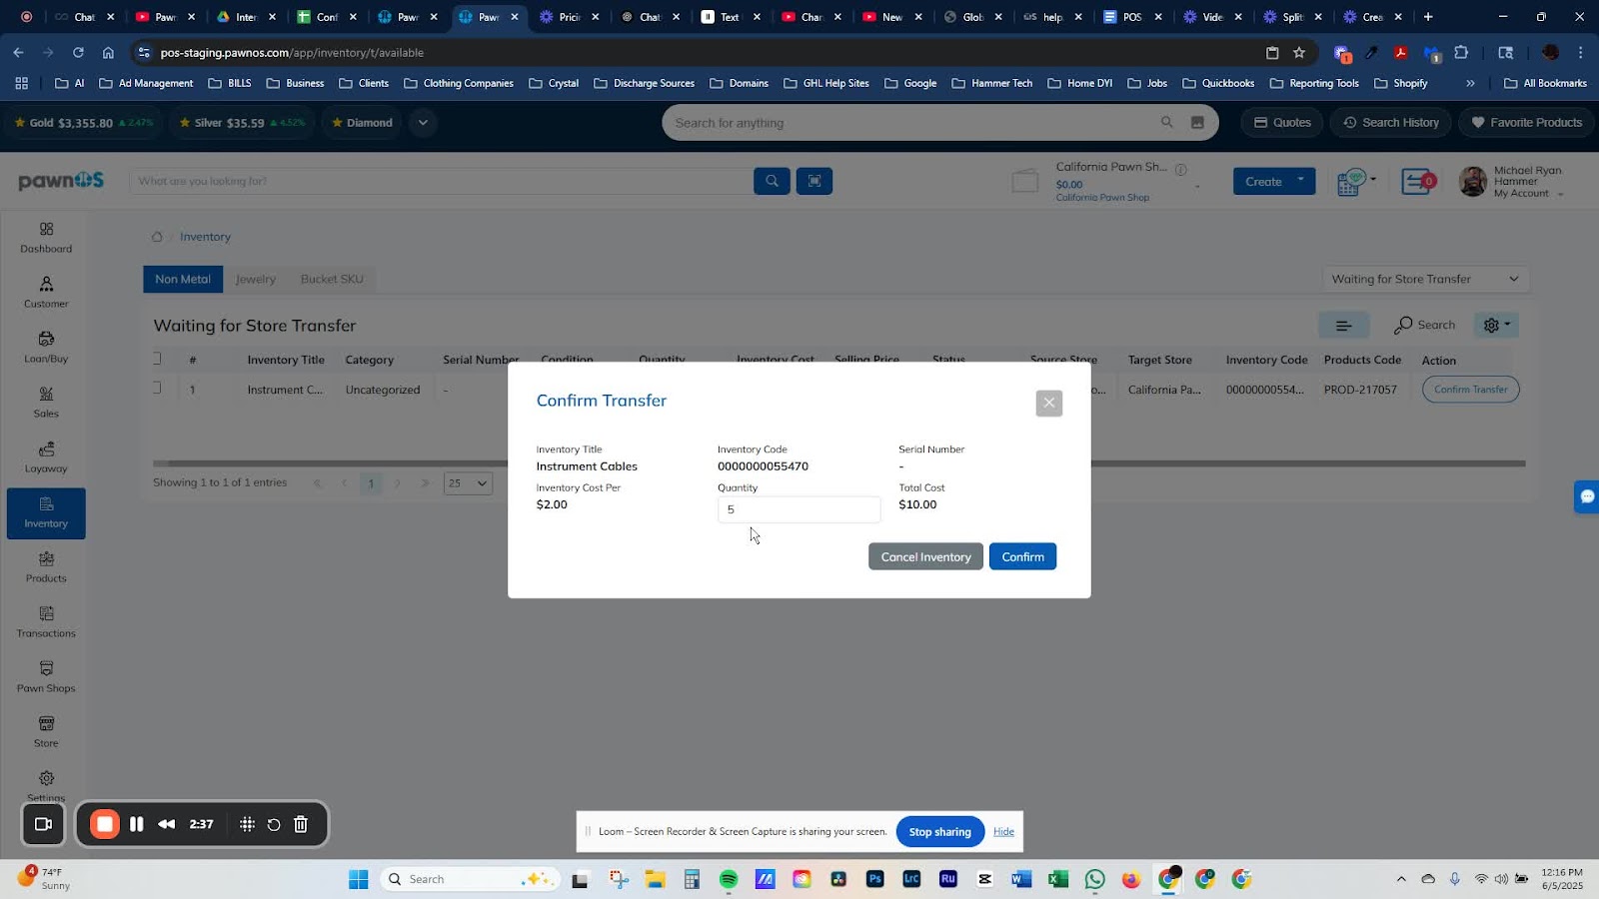Delete the Loom recording with trash icon

coord(301,824)
